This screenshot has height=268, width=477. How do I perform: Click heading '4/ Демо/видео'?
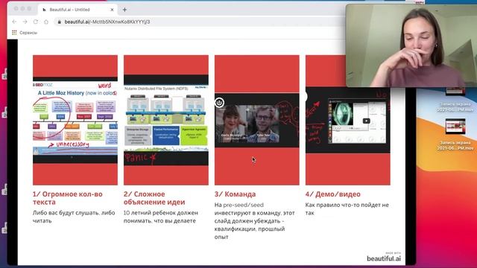click(x=333, y=194)
